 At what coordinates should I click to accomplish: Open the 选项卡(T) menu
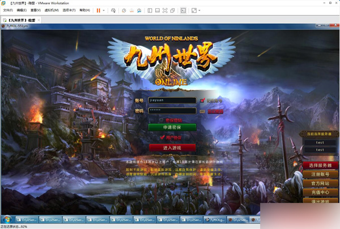point(69,10)
